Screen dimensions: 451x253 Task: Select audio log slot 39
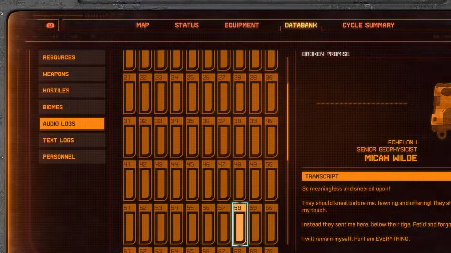[255, 137]
